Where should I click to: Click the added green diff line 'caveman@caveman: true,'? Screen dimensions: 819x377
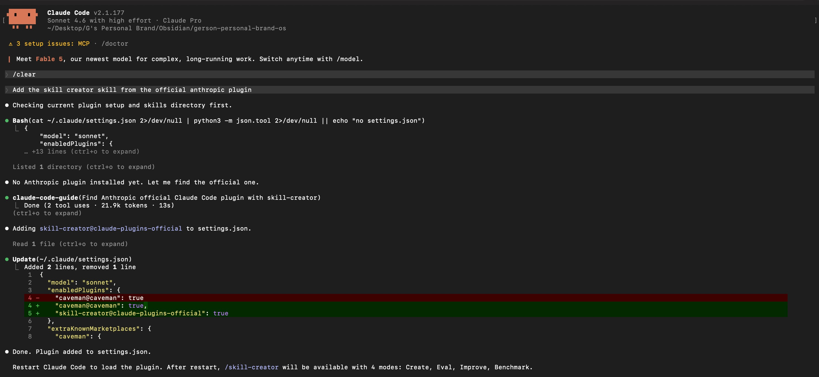[406, 305]
